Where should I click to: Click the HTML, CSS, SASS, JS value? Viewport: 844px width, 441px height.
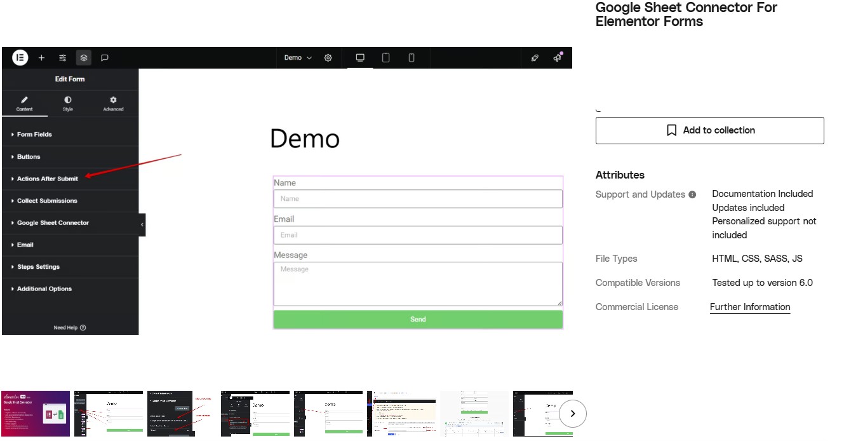point(757,259)
